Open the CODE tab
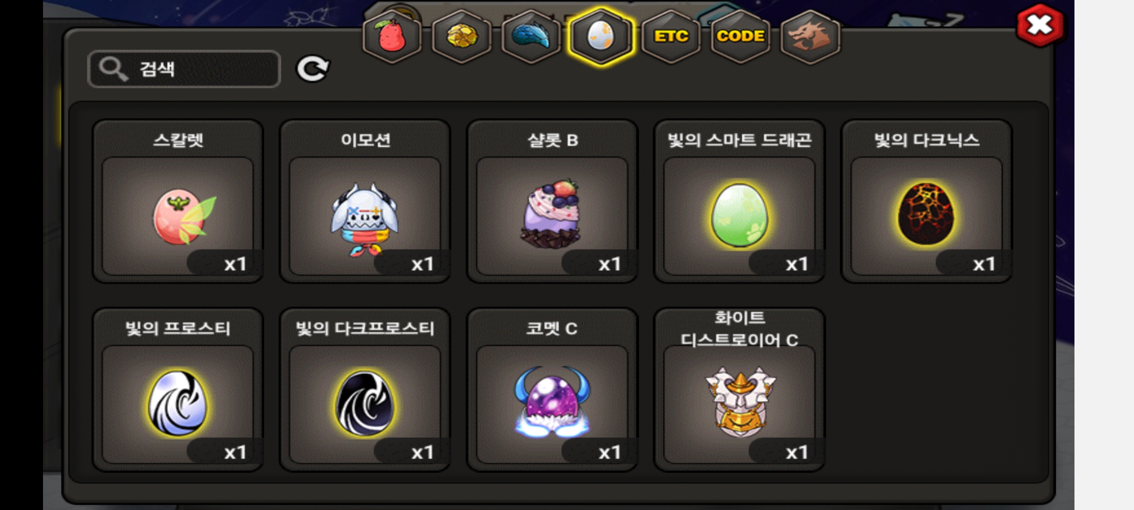1134x510 pixels. click(740, 36)
